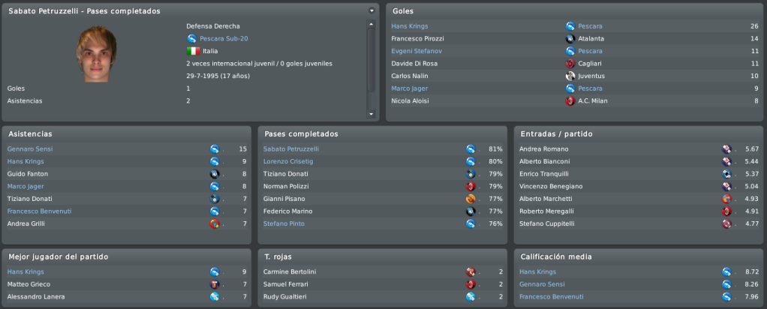Open the Pescara club link beside Marco Jager

click(590, 88)
